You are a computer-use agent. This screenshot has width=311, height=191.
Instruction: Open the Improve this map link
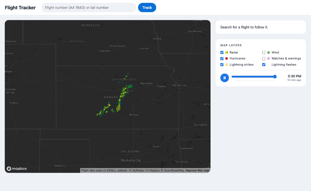[x=197, y=171]
